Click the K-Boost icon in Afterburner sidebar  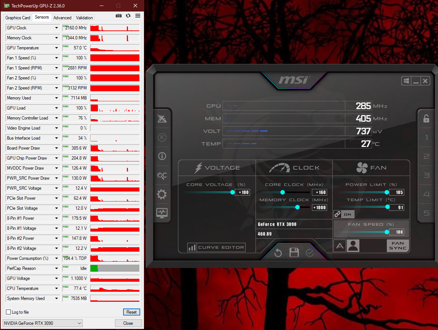pos(162,137)
